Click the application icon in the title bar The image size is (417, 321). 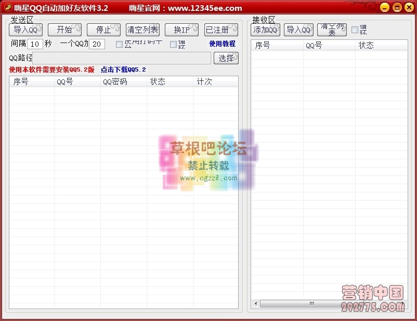(x=7, y=8)
